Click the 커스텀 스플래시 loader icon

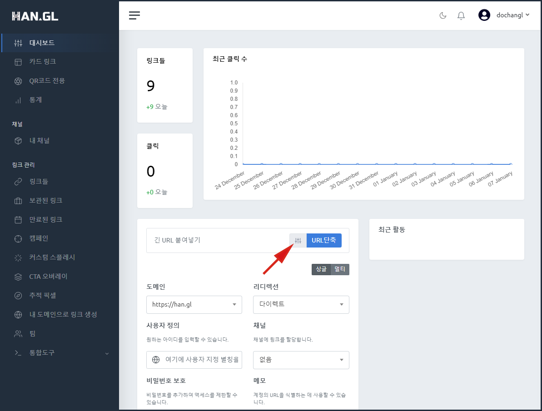[18, 257]
